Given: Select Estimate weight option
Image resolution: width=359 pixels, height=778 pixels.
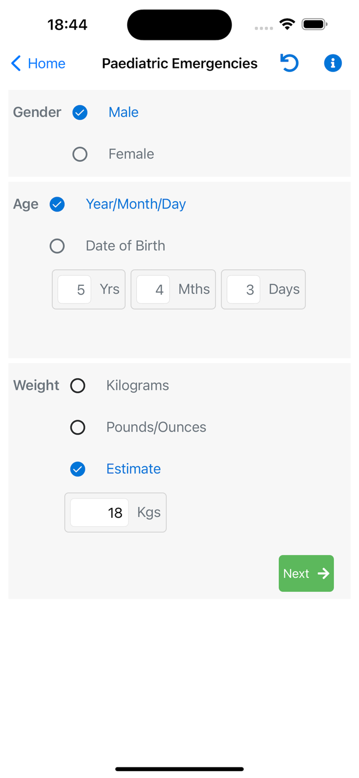Looking at the screenshot, I should click(x=78, y=469).
